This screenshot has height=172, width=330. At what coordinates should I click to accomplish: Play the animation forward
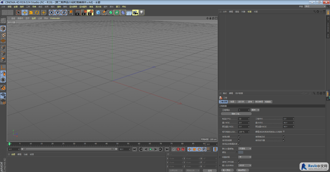tap(151, 149)
